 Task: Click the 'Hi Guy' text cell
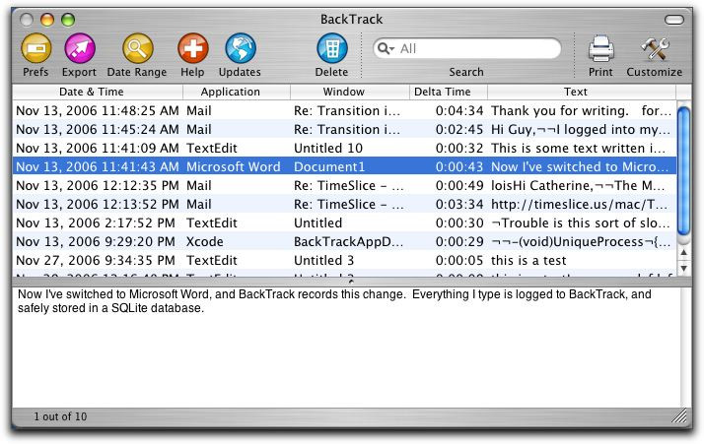581,130
